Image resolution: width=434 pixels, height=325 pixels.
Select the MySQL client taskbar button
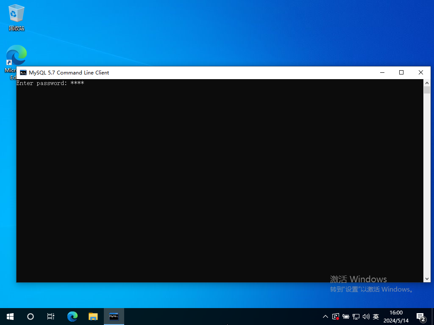pyautogui.click(x=114, y=316)
